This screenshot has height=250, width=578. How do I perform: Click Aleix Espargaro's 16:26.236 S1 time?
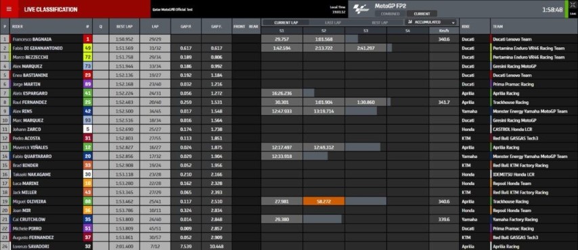(282, 93)
